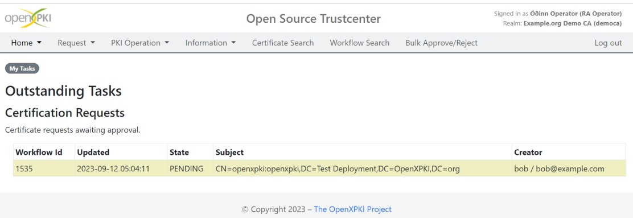This screenshot has width=633, height=218.
Task: Open Workflow Search page
Action: click(x=360, y=43)
